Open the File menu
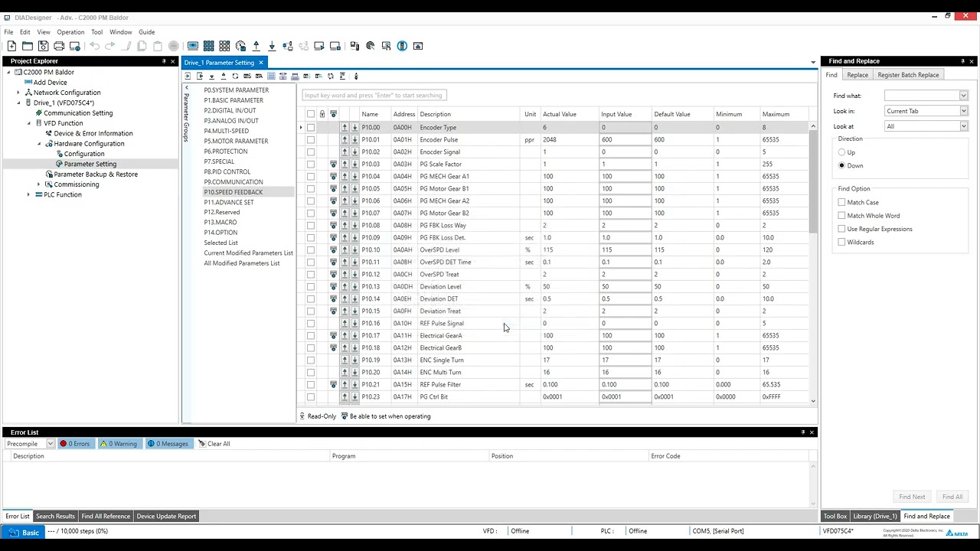This screenshot has height=551, width=980. coord(8,32)
